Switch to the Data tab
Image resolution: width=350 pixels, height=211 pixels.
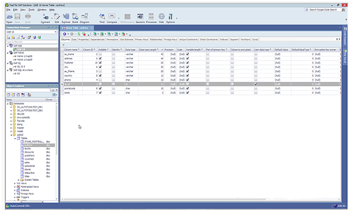click(x=74, y=40)
